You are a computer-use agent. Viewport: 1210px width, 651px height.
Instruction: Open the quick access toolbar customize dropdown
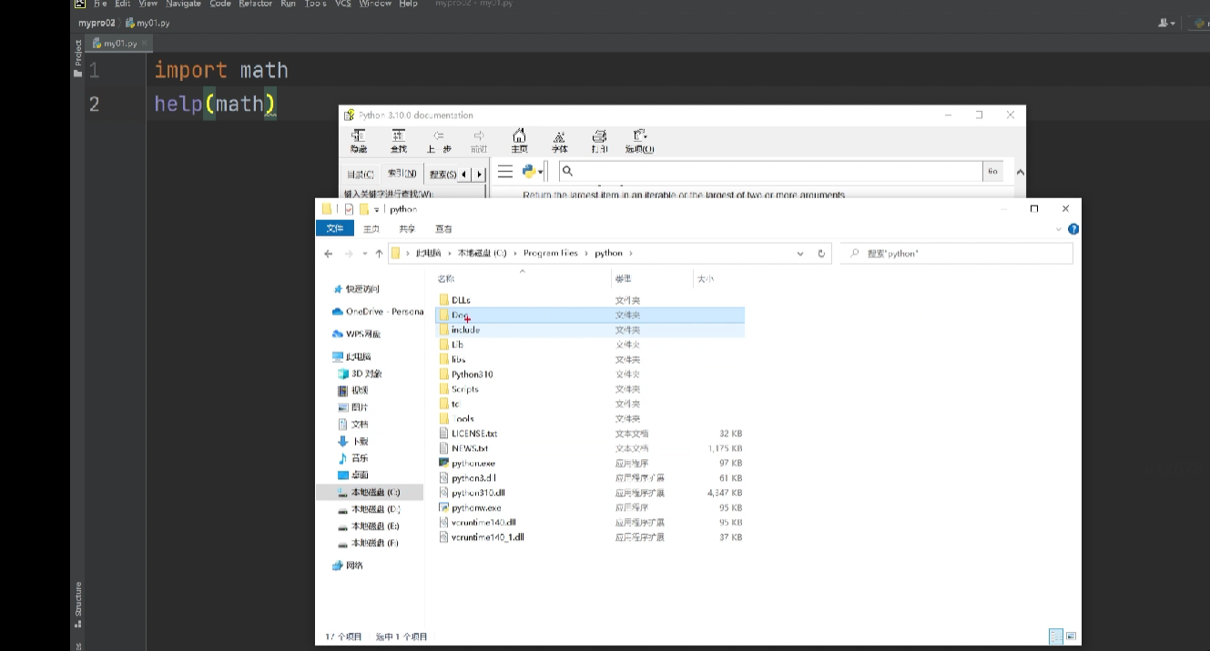coord(376,210)
